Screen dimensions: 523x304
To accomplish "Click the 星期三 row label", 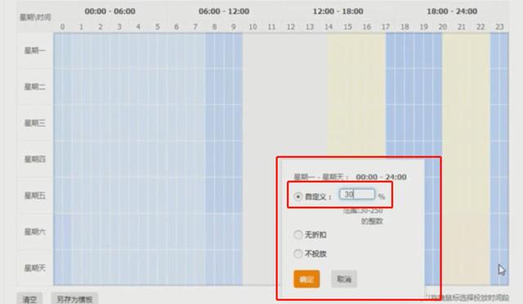I will [34, 123].
